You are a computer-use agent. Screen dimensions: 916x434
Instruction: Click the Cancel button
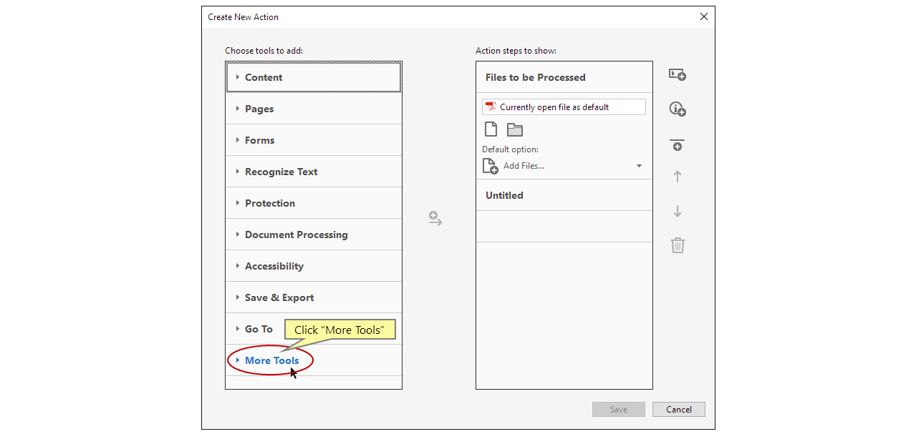(678, 409)
